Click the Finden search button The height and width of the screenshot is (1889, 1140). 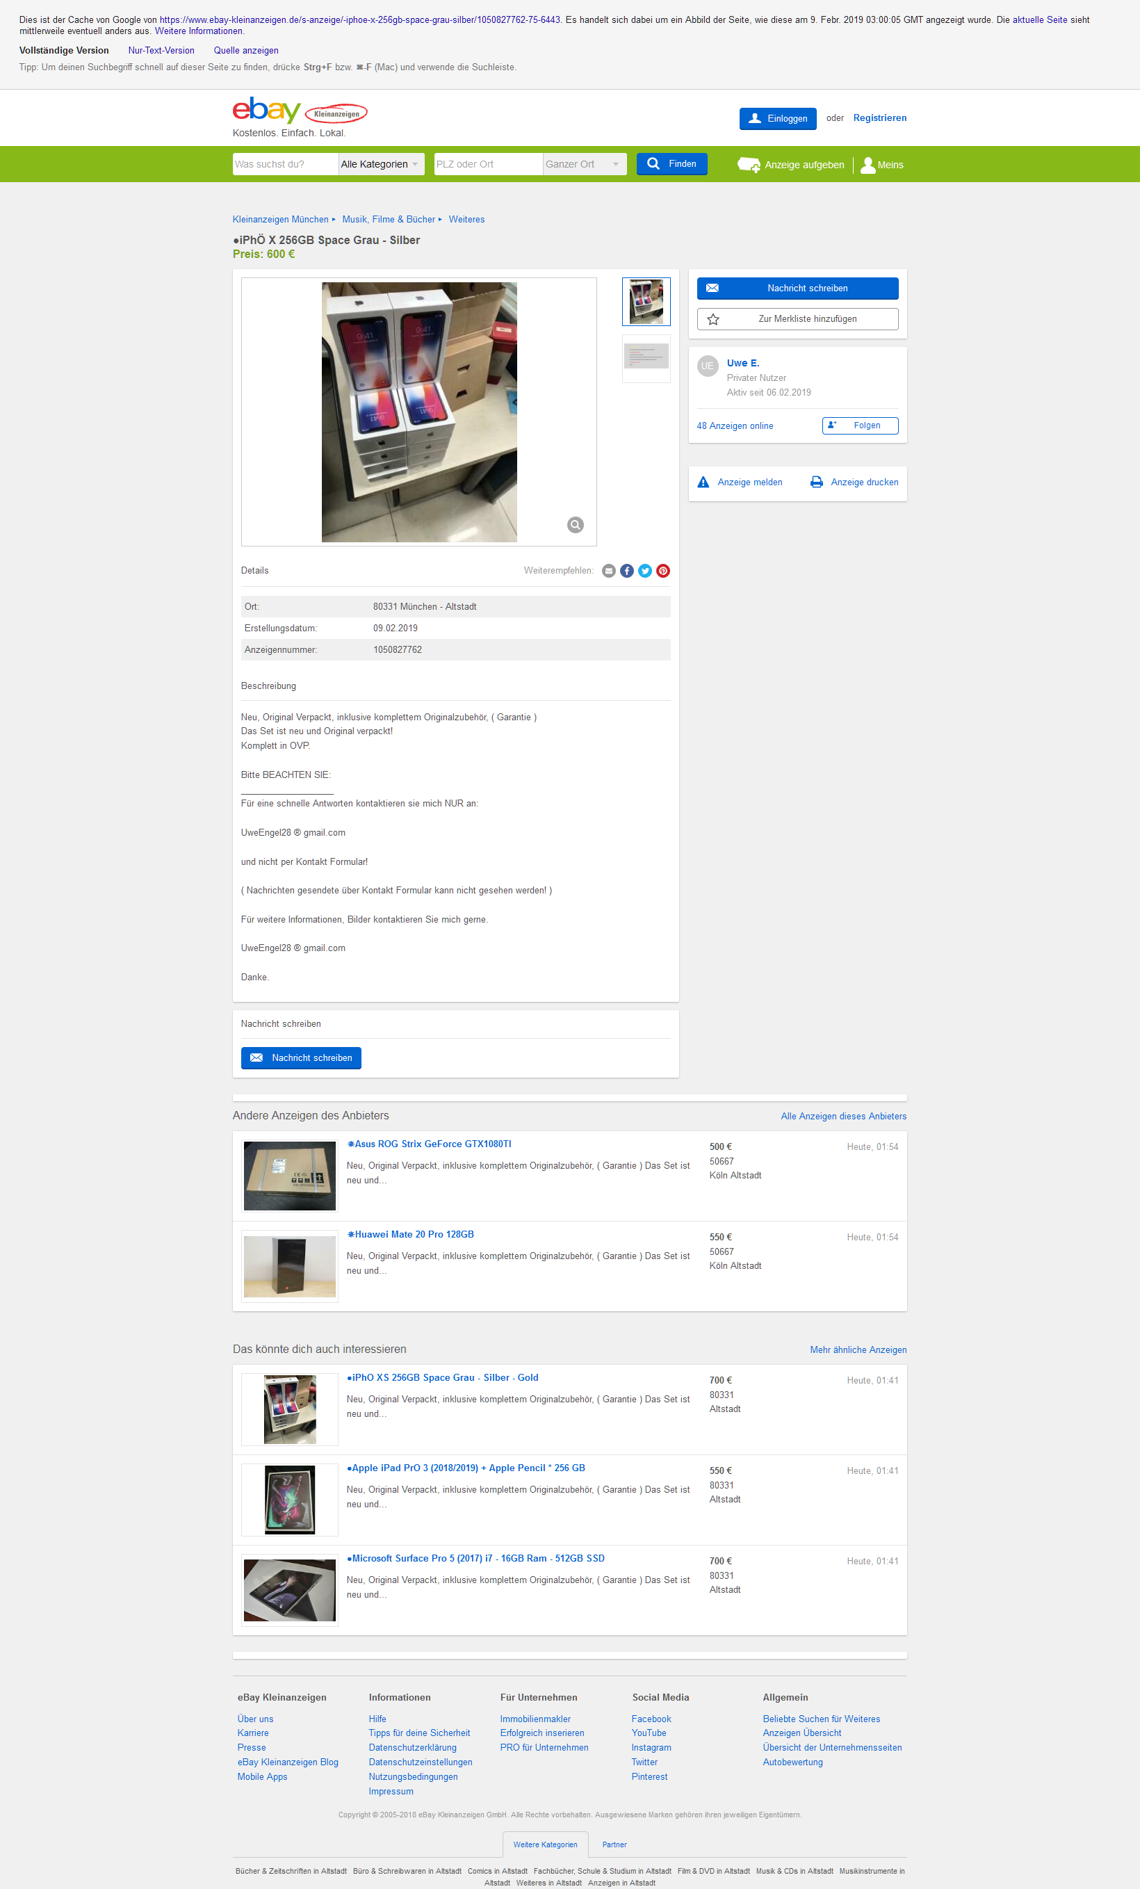pos(671,164)
